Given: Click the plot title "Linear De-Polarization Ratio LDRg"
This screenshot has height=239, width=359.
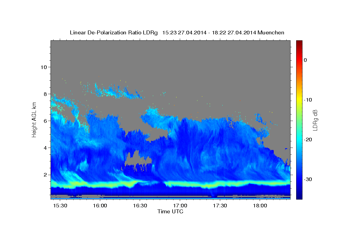Looking at the screenshot, I should (114, 33).
